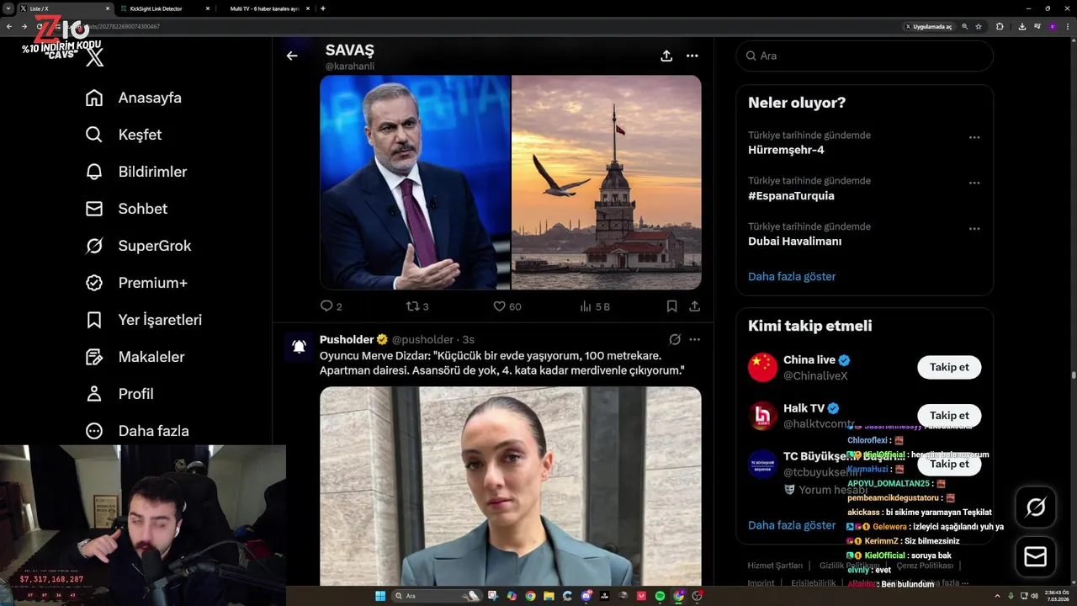Viewport: 1077px width, 606px height.
Task: Open the Hakan Fidan photo
Action: (415, 183)
